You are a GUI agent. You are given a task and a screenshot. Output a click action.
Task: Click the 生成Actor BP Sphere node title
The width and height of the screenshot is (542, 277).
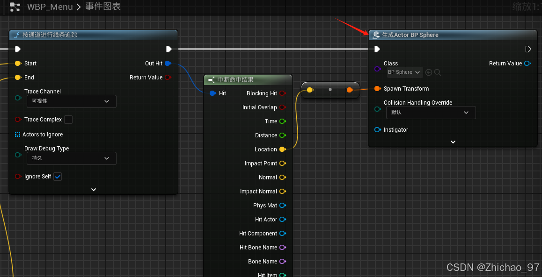click(x=410, y=35)
